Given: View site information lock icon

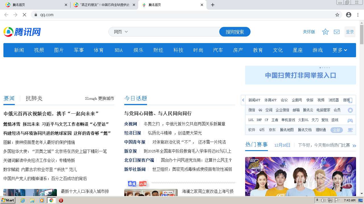Looking at the screenshot, I should [x=36, y=15].
